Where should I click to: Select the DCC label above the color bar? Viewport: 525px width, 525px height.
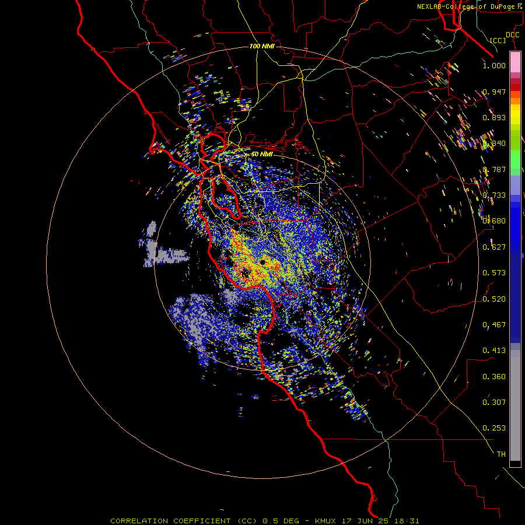coord(512,35)
